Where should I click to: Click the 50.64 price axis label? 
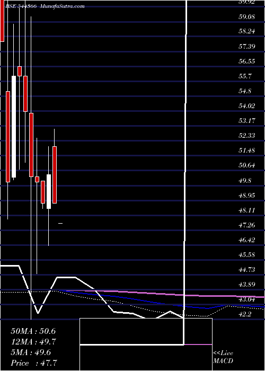click(247, 165)
